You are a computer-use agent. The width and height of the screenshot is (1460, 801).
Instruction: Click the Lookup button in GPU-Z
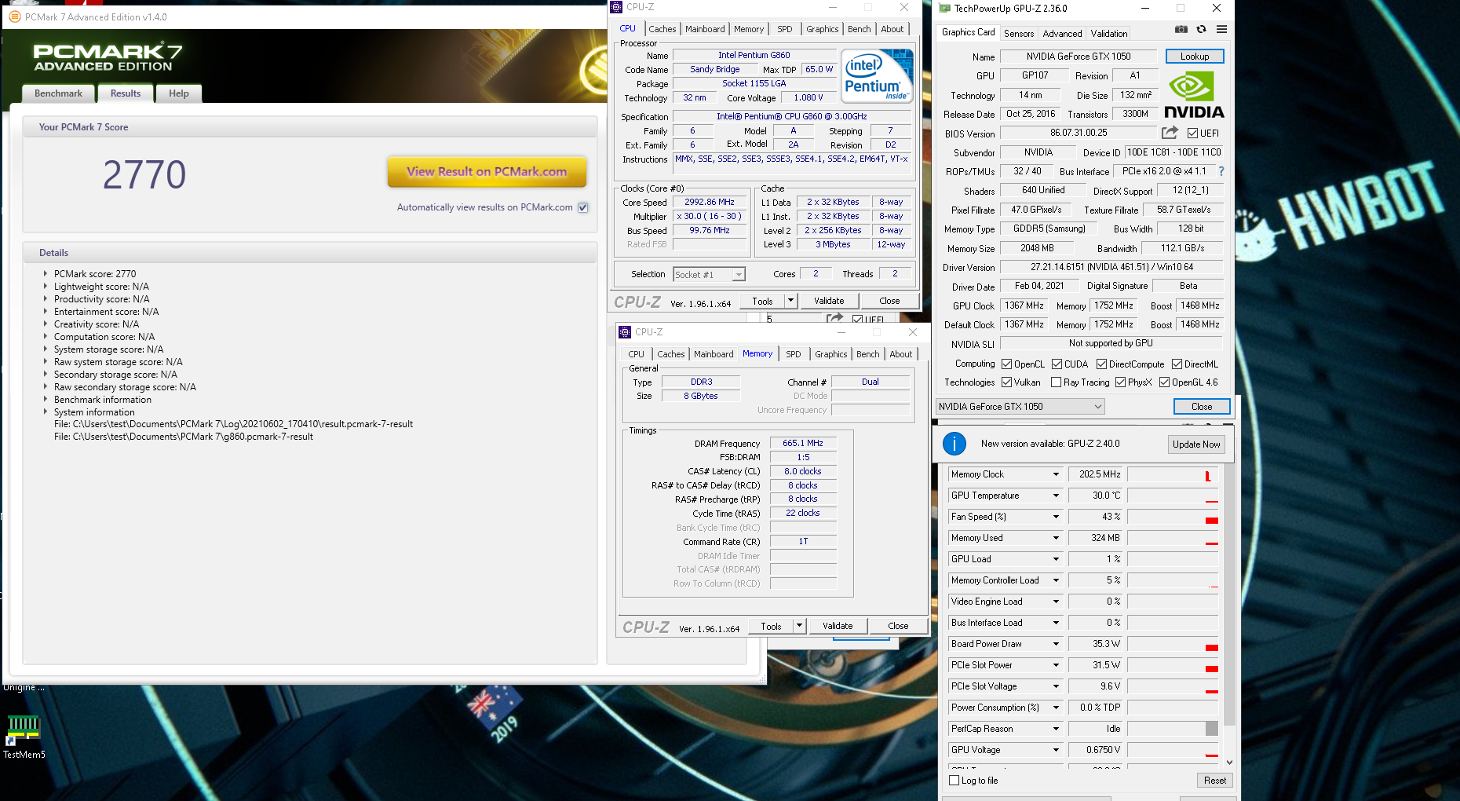click(1195, 57)
